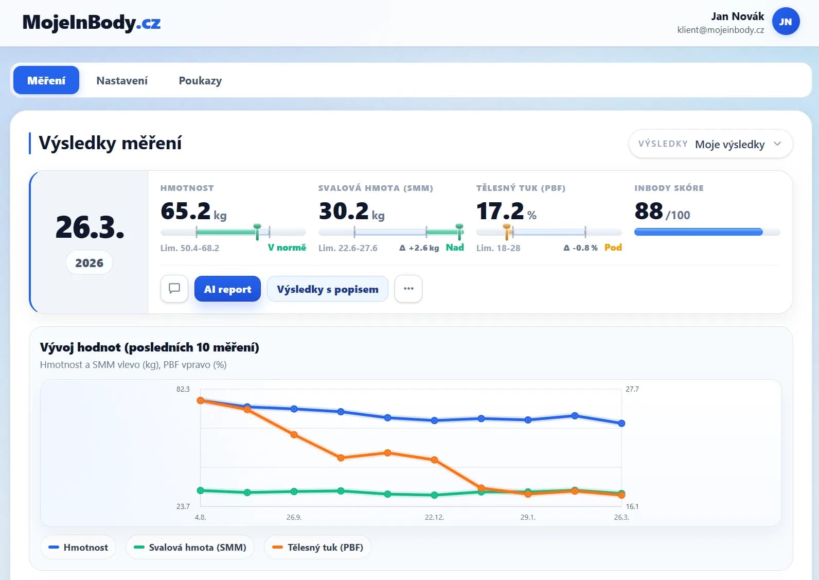Image resolution: width=819 pixels, height=580 pixels.
Task: Click the 26.9. axis label
Action: pyautogui.click(x=294, y=517)
